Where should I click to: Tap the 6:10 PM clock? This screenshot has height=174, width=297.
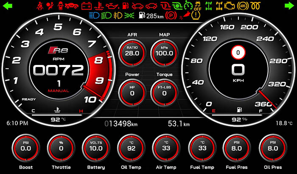coord(17,123)
